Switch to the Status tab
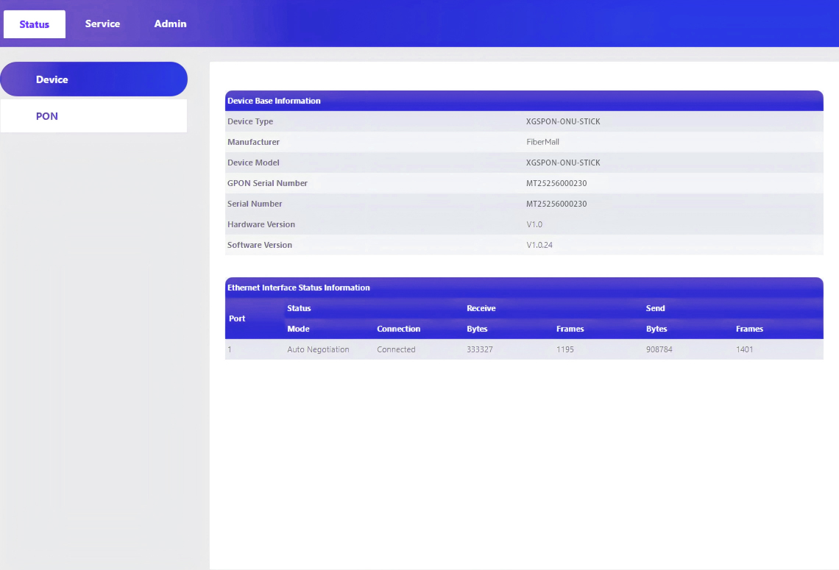Screen dimensions: 839x570 [35, 24]
